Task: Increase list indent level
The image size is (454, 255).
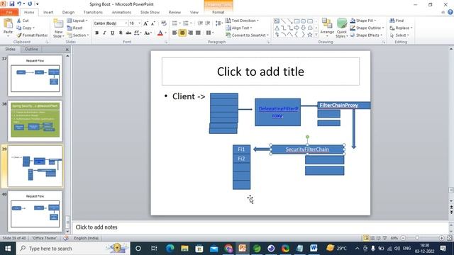Action: [208, 23]
